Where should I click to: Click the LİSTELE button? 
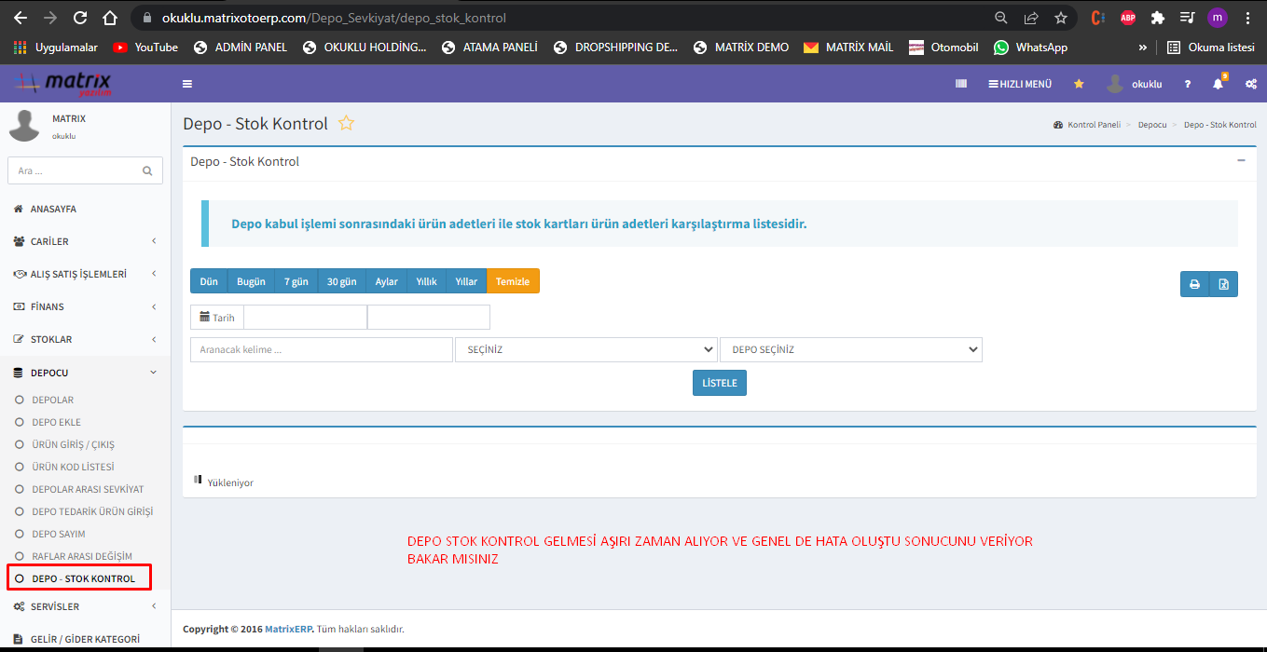(x=719, y=383)
